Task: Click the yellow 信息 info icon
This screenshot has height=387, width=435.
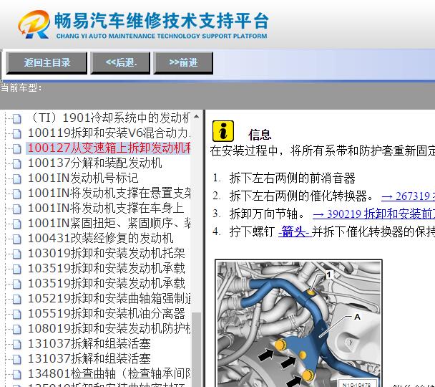Action: pos(223,131)
